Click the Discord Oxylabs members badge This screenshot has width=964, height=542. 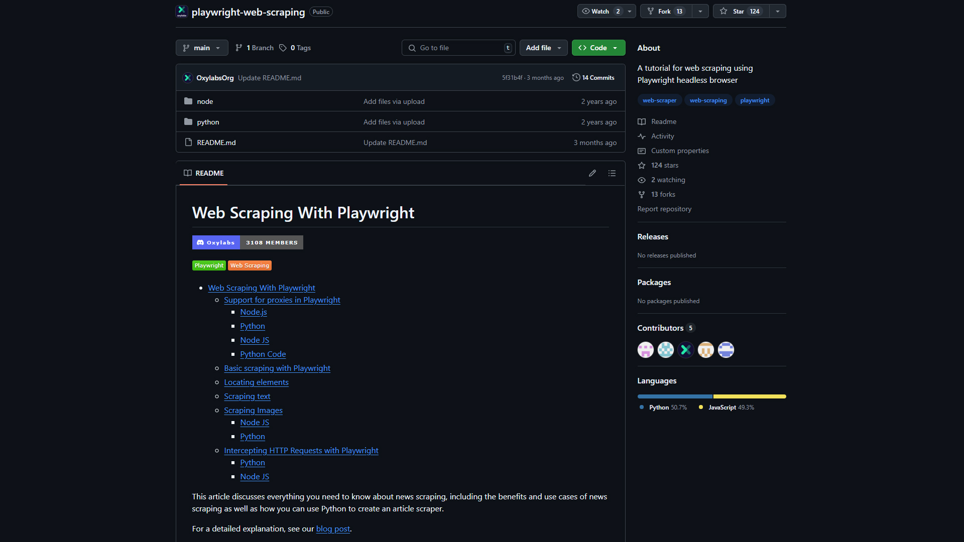click(x=248, y=242)
